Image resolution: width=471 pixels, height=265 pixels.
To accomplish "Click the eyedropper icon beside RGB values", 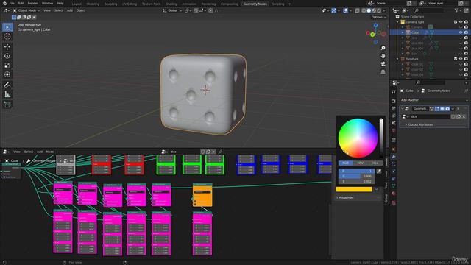I will pyautogui.click(x=379, y=171).
